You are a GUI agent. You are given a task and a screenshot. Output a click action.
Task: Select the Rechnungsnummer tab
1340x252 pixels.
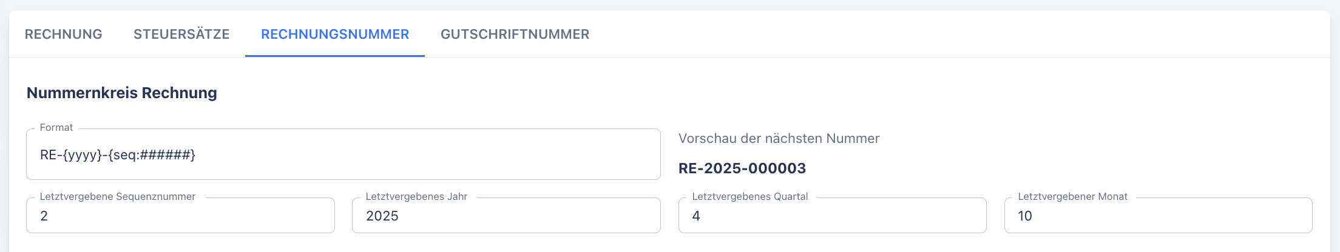click(x=335, y=35)
